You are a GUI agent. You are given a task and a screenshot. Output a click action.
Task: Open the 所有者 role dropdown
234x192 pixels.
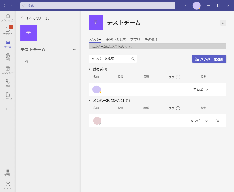[x=200, y=90]
